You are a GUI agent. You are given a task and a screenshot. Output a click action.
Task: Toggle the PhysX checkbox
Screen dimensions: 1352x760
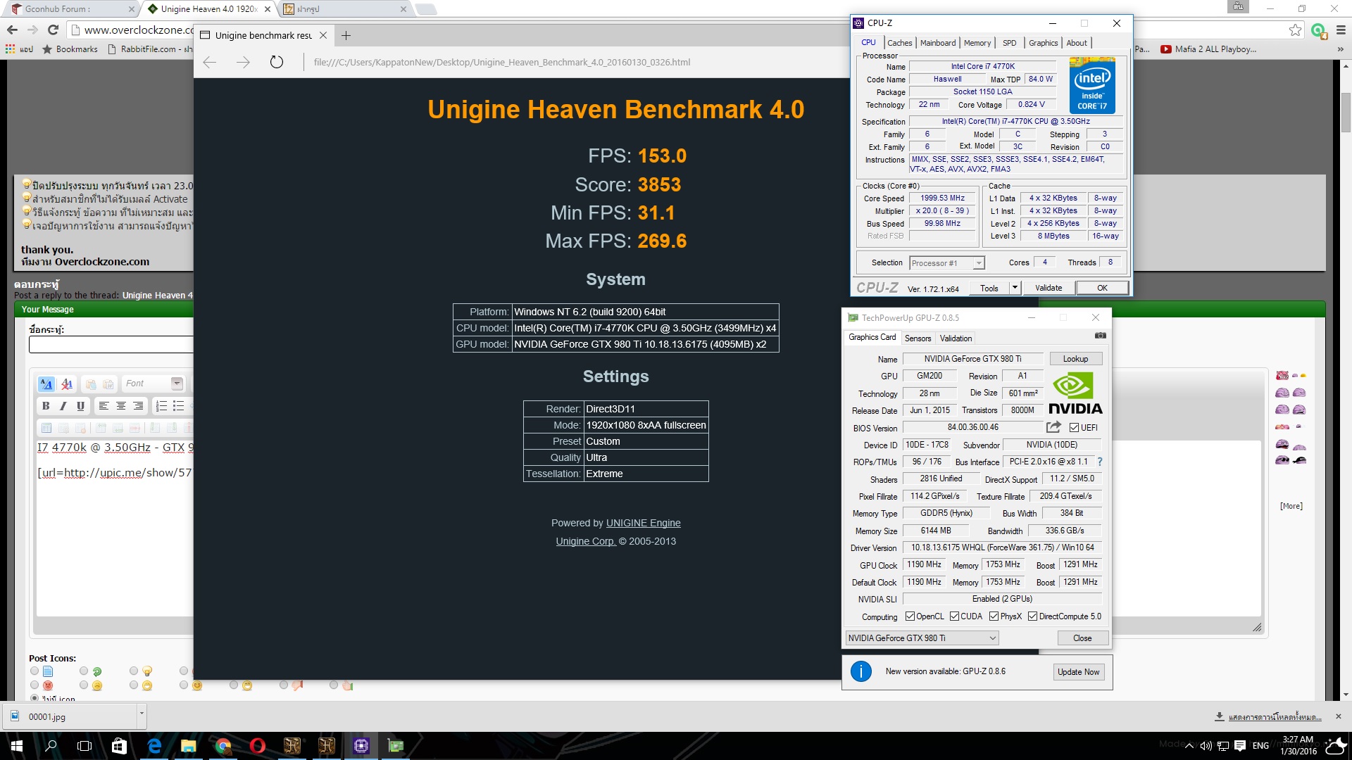[994, 616]
